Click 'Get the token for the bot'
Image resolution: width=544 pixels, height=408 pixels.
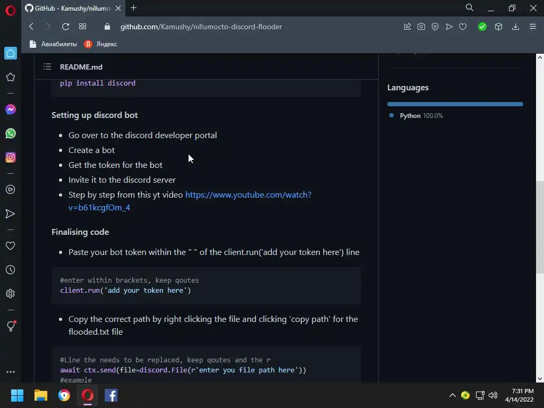(x=115, y=165)
